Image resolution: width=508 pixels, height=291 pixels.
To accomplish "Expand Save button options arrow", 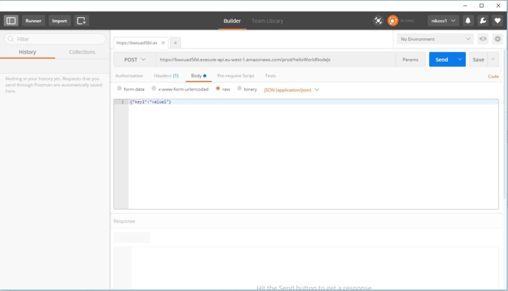I will coord(493,60).
